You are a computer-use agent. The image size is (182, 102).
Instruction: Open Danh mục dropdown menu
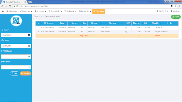click(x=26, y=11)
